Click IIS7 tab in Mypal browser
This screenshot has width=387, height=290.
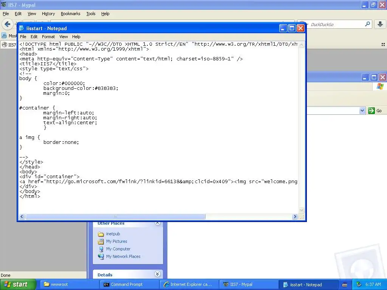pos(9,45)
